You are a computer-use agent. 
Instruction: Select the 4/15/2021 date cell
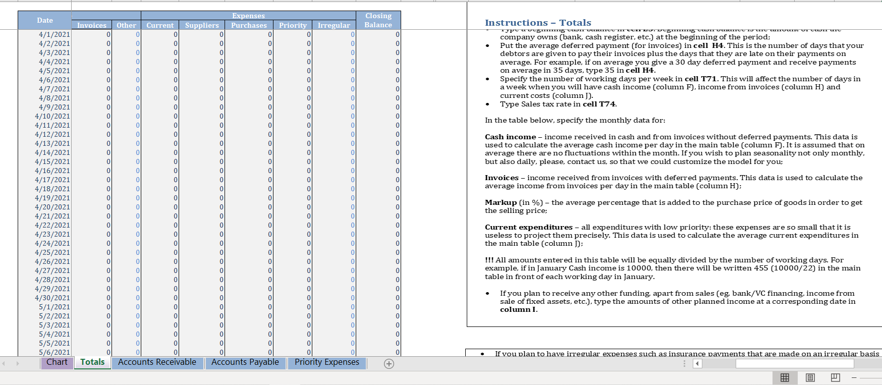coord(44,161)
